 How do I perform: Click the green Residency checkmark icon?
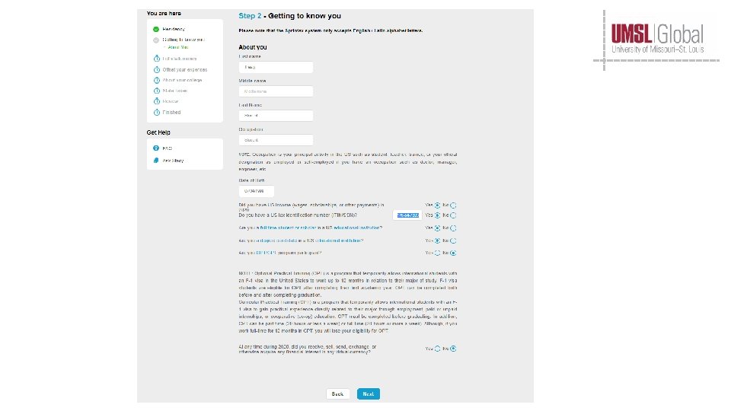156,29
